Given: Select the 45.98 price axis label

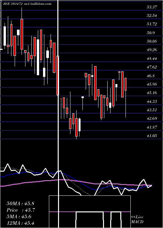Looking at the screenshot, I should 152,84.
